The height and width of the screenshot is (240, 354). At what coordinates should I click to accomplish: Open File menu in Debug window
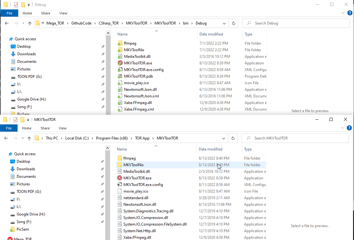(9, 13)
